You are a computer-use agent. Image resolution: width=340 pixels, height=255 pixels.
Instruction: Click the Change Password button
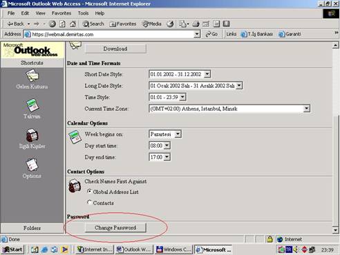pyautogui.click(x=115, y=228)
